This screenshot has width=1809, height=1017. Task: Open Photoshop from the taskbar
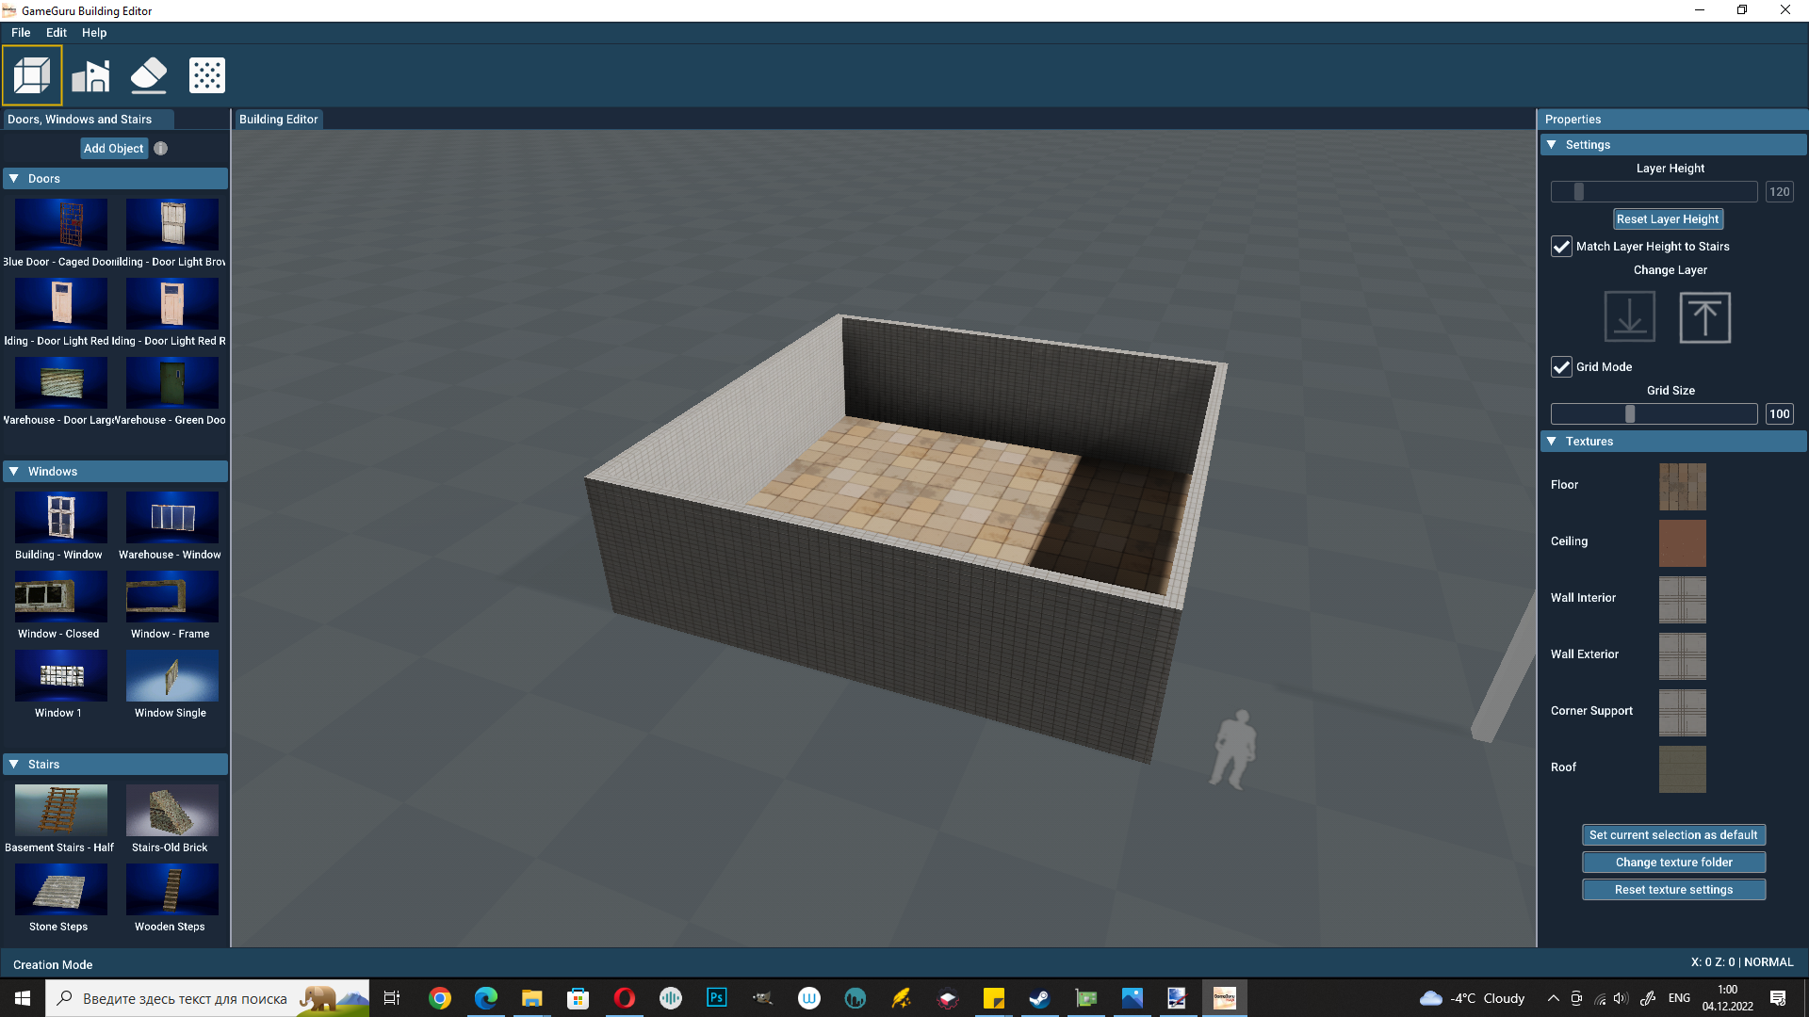tap(717, 998)
